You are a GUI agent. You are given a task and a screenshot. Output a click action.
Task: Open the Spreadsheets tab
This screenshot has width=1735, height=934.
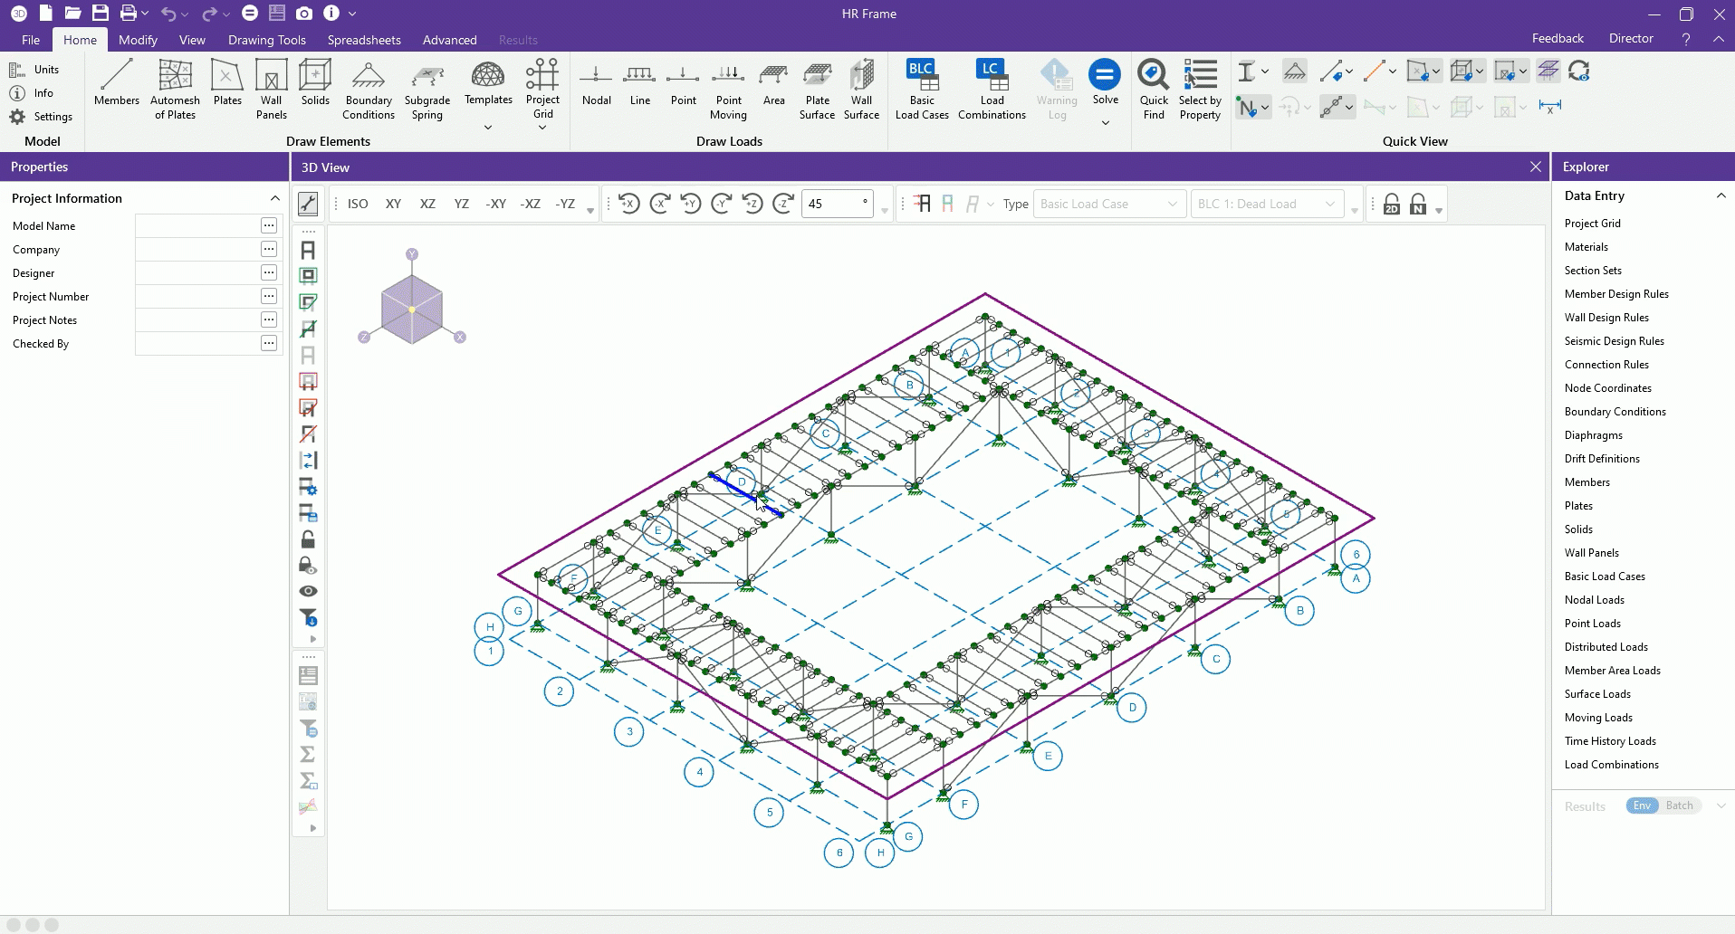[x=363, y=39]
